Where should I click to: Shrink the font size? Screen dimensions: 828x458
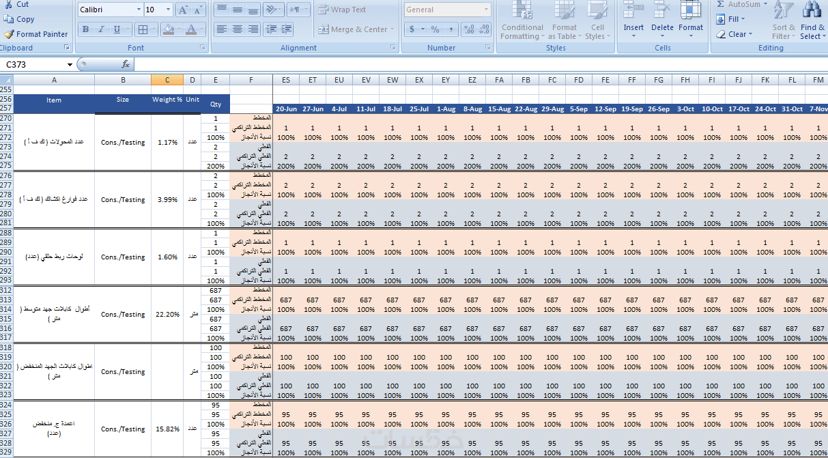[198, 10]
